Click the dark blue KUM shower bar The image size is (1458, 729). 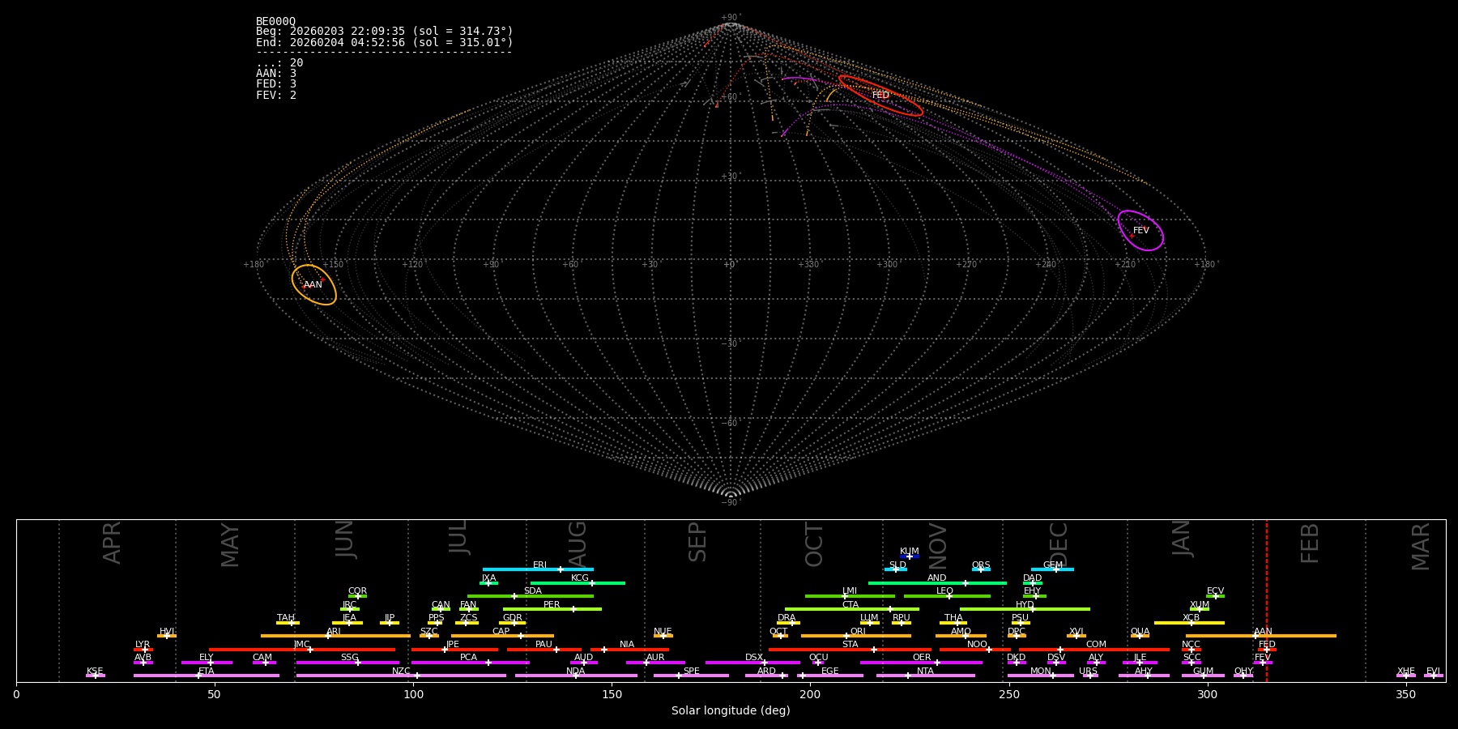click(910, 556)
